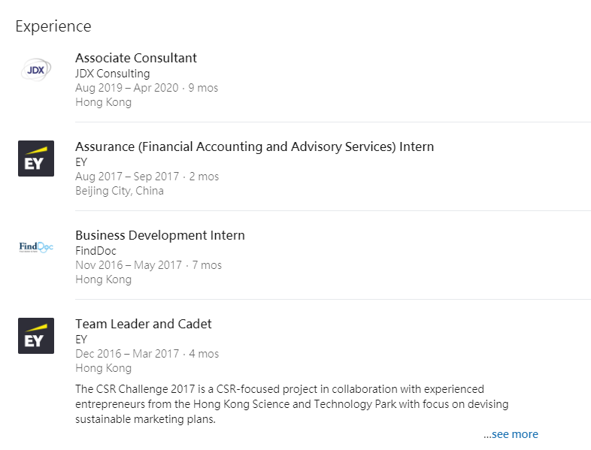The image size is (591, 450).
Task: Click EY company name under Team Leader
Action: click(x=81, y=340)
